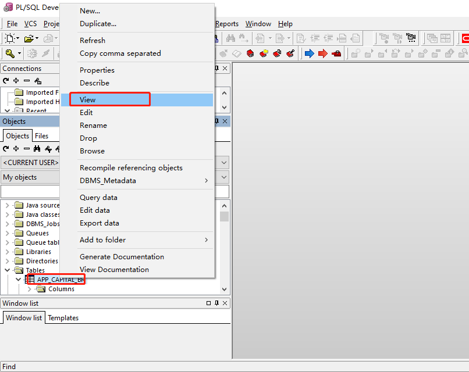Select the Directories folder
Image resolution: width=469 pixels, height=372 pixels.
point(42,261)
